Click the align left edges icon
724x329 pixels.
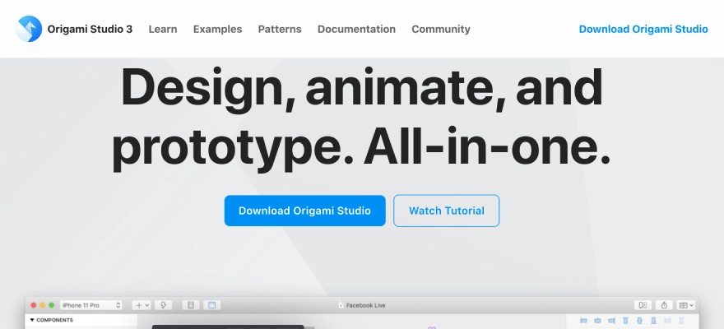coord(583,321)
